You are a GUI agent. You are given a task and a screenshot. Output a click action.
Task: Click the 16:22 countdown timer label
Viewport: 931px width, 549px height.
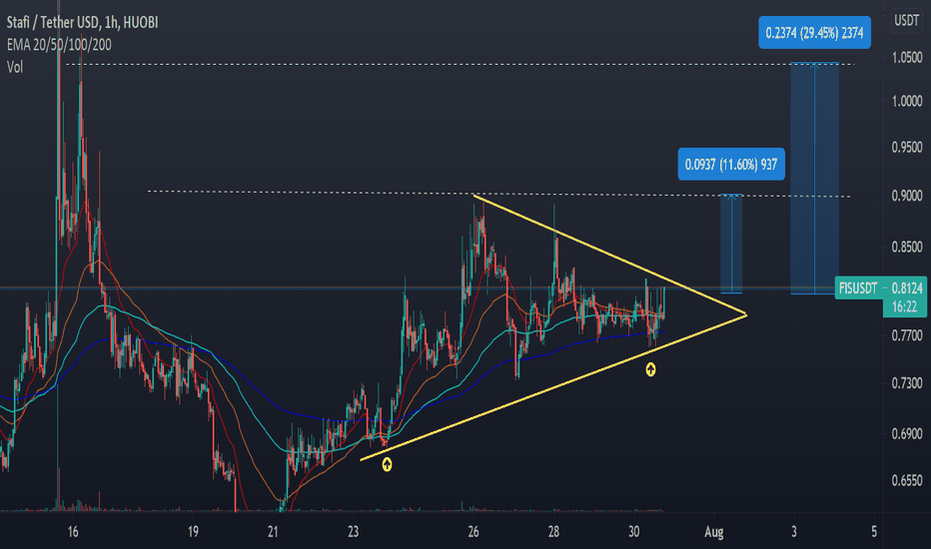point(904,306)
